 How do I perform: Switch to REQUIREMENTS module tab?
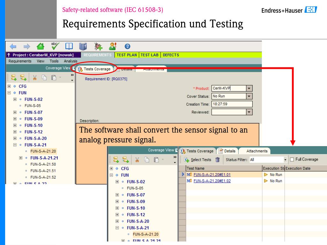[x=98, y=55]
